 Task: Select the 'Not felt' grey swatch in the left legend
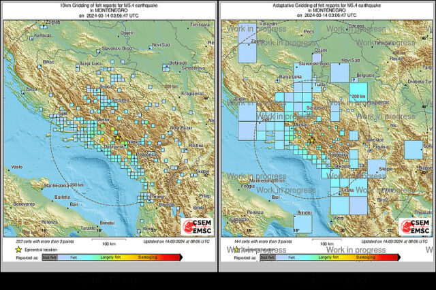49,258
